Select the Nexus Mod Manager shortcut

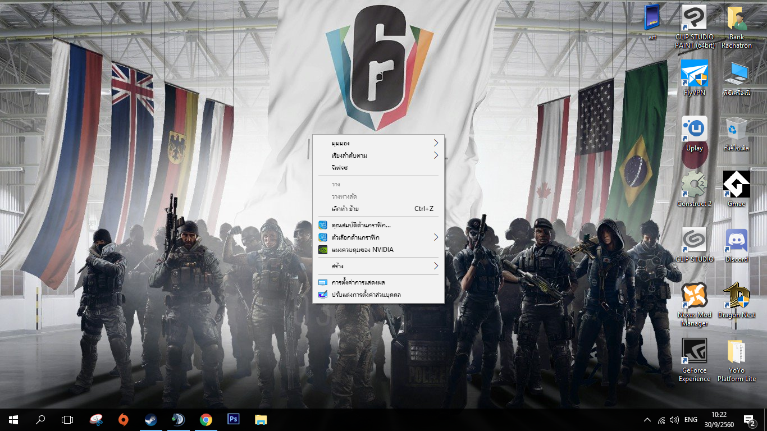[695, 305]
